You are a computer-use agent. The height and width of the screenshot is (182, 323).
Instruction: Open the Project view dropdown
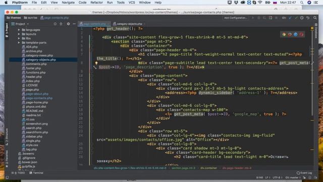coord(20,24)
